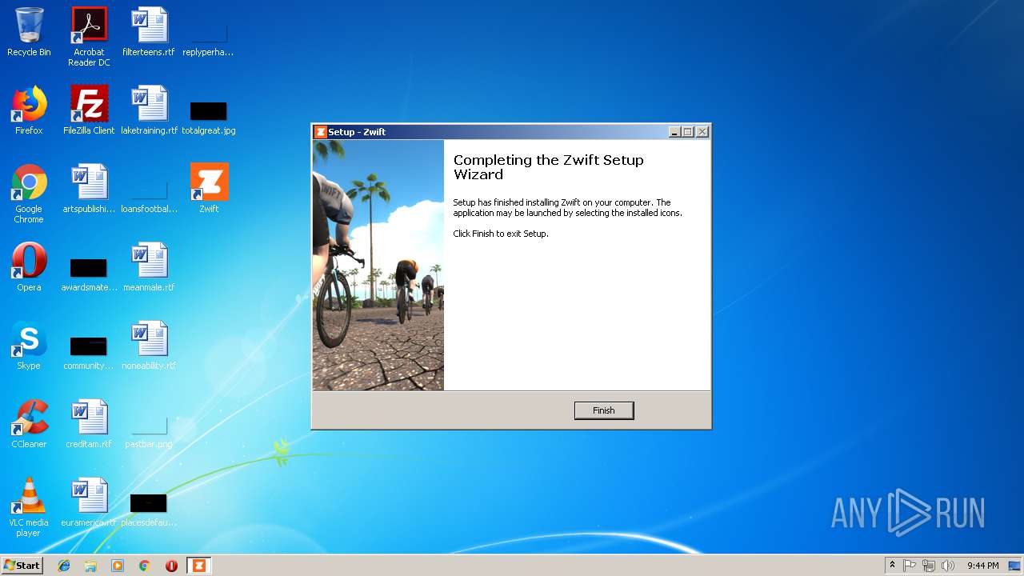Launch Chrome from the taskbar
This screenshot has height=576, width=1024.
click(x=145, y=566)
